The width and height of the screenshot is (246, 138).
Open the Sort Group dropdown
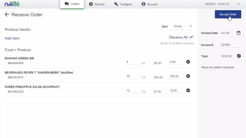pyautogui.click(x=183, y=26)
